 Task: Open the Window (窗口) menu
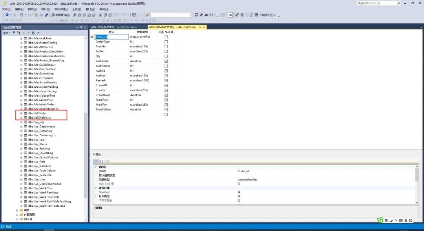click(90, 9)
